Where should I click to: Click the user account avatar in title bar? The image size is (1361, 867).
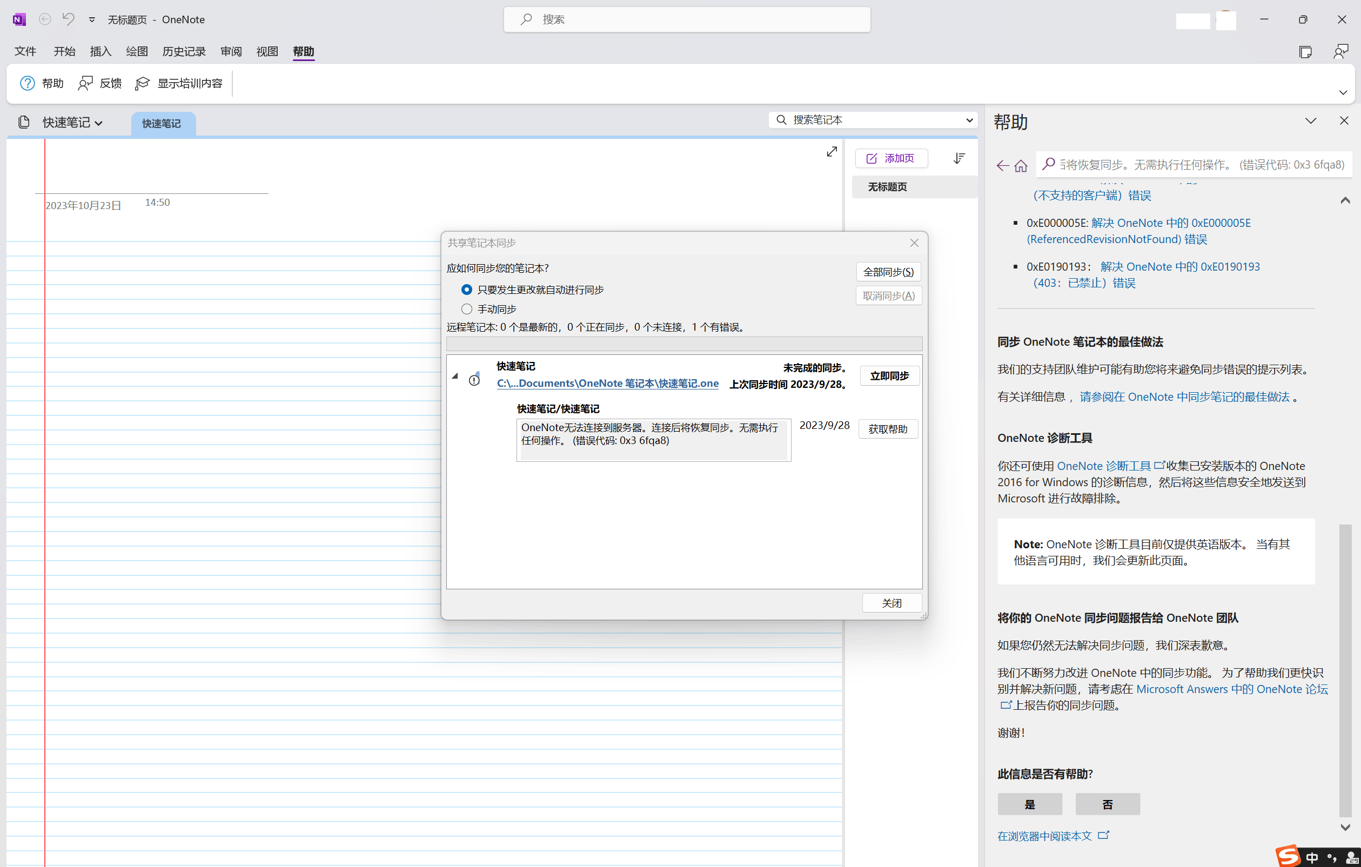coord(1226,21)
